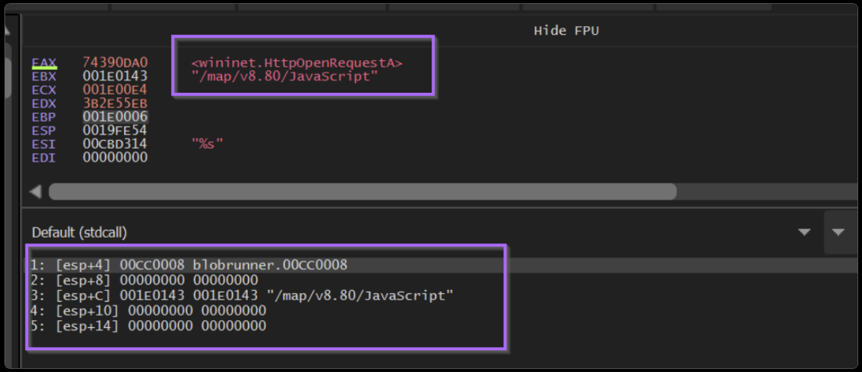Select the EAX register name
Screen dimensions: 862x372
[x=44, y=63]
